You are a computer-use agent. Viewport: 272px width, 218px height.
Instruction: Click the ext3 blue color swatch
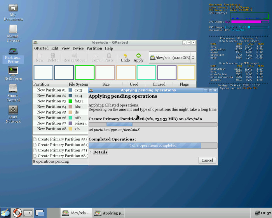tap(70, 90)
